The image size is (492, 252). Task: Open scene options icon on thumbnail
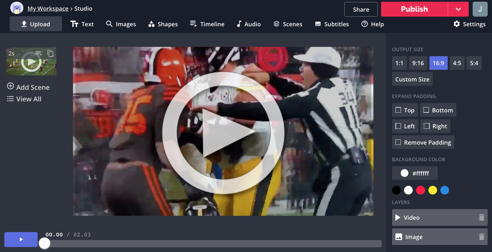(39, 53)
